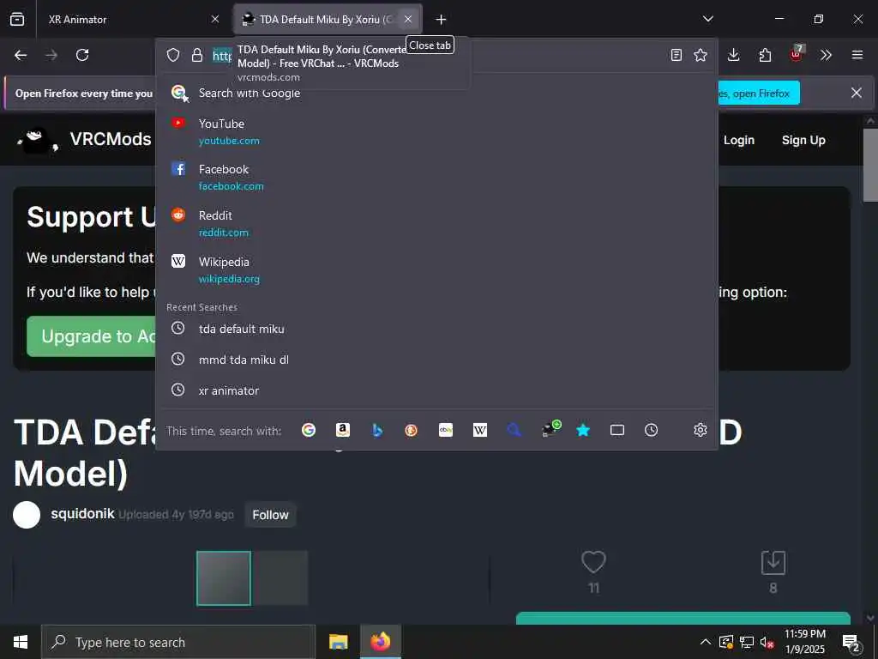Search history with clock icon
This screenshot has width=878, height=659.
(x=652, y=430)
